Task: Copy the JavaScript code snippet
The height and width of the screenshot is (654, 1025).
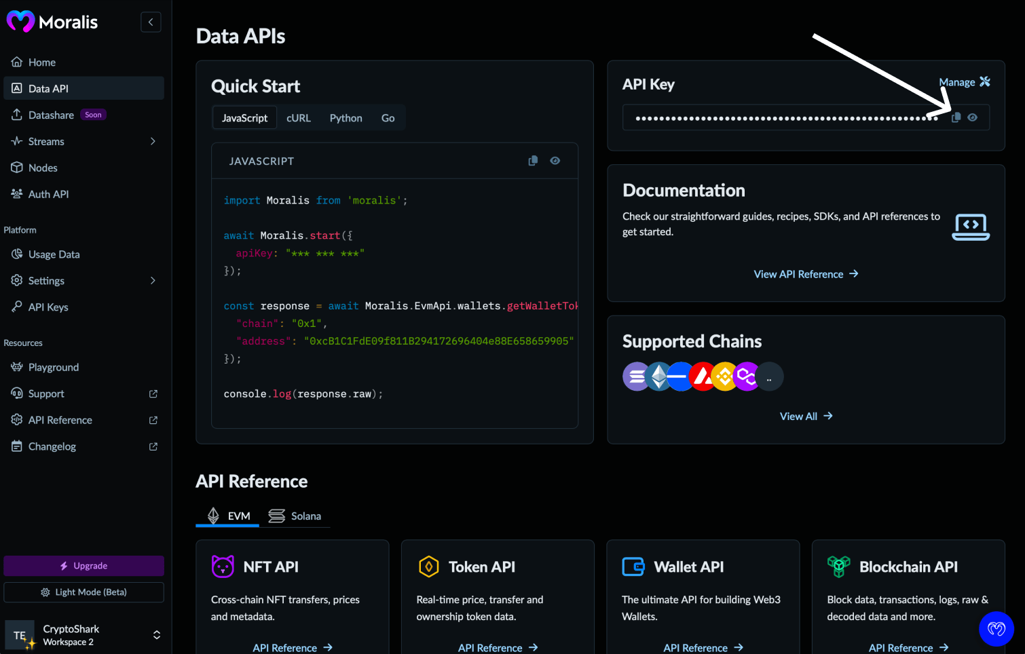Action: 532,161
